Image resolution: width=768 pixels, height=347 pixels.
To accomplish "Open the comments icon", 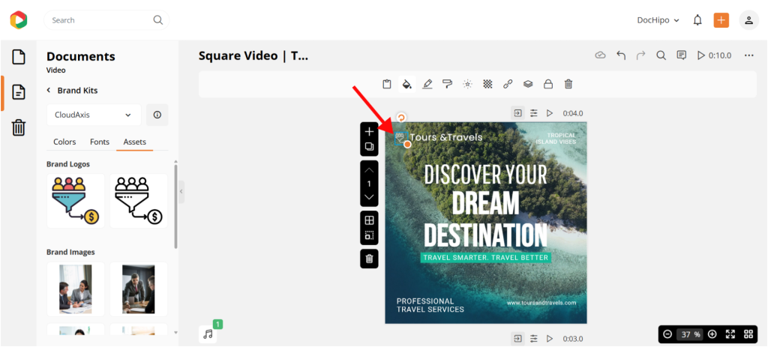I will 681,55.
